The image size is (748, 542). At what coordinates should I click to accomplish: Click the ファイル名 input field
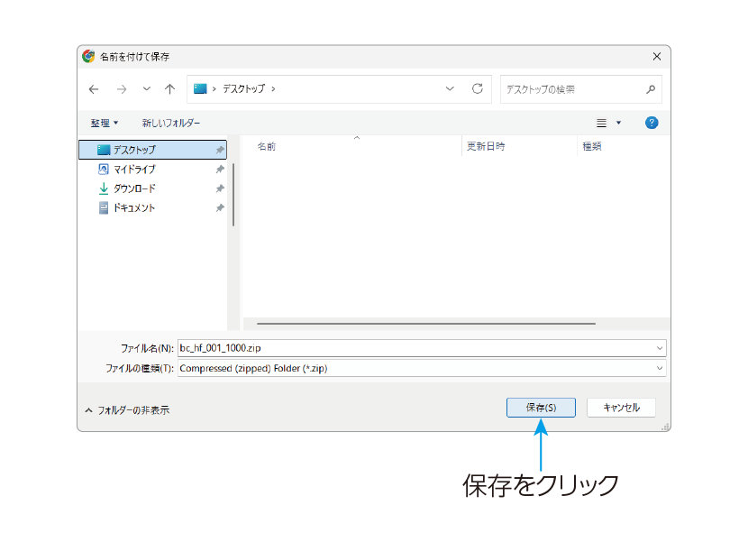(x=422, y=348)
